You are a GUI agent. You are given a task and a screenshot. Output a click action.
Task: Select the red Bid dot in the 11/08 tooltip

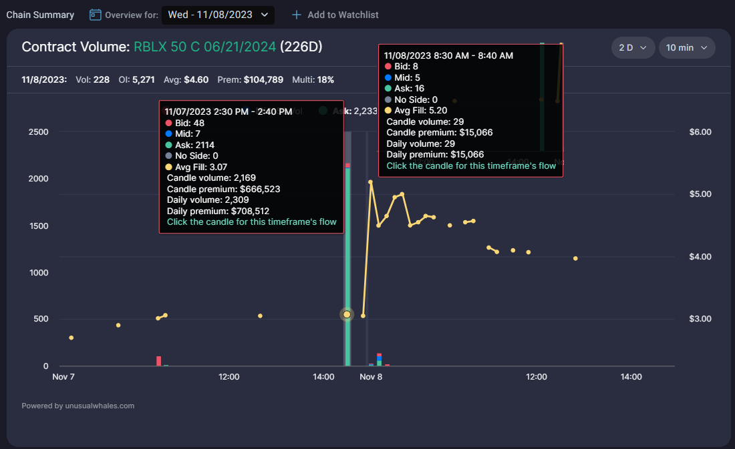click(x=388, y=67)
